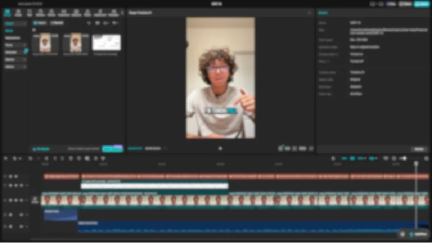Lock the overlay image track
This screenshot has height=243, width=432.
(x=10, y=185)
